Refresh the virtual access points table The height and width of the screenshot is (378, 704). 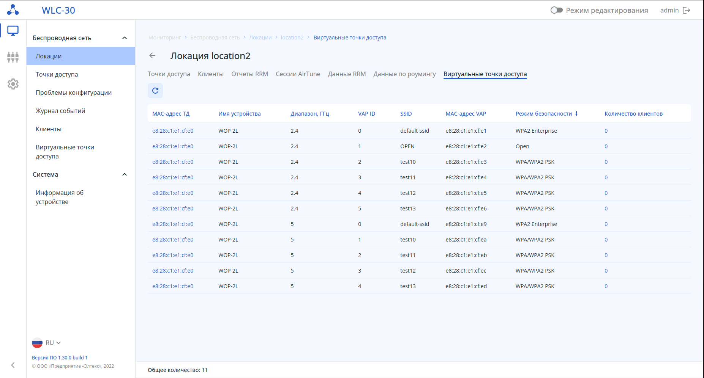point(155,91)
